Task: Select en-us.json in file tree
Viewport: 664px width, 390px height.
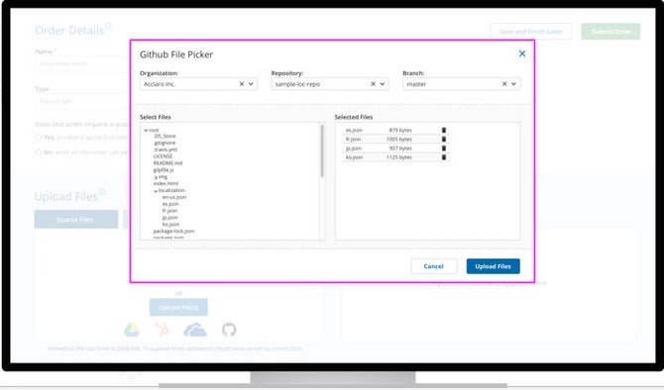Action: 174,197
